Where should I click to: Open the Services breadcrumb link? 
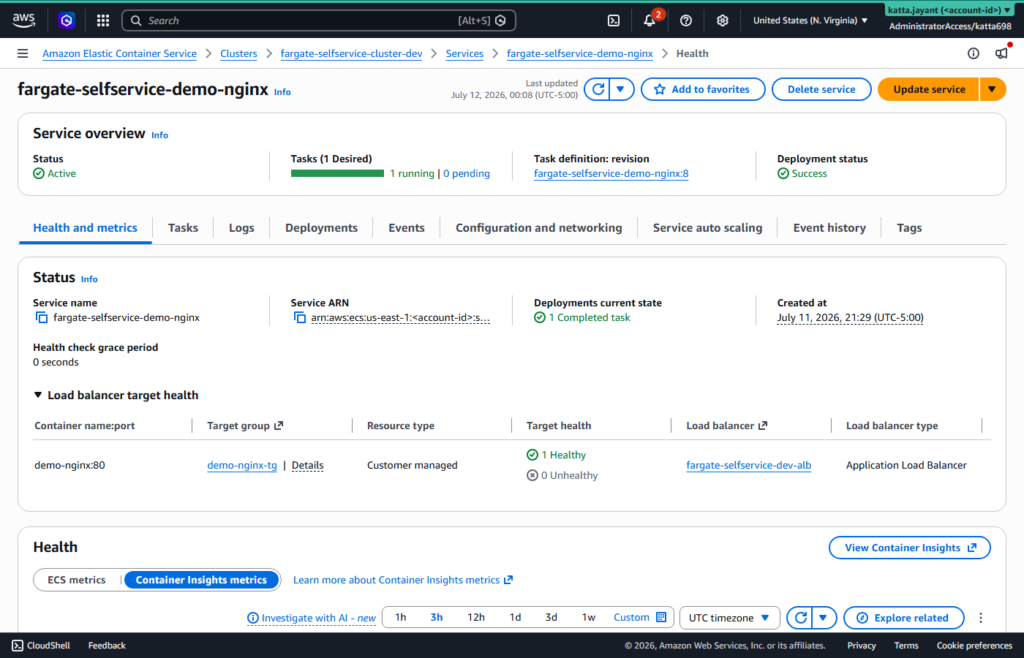pos(464,53)
